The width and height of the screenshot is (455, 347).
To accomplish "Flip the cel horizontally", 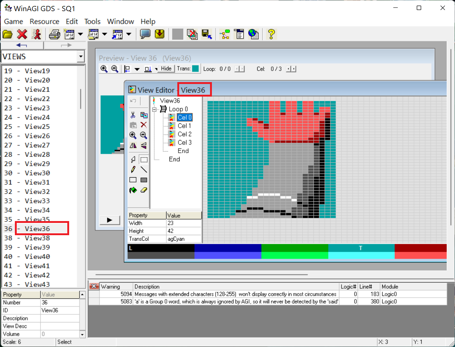I will 133,145.
